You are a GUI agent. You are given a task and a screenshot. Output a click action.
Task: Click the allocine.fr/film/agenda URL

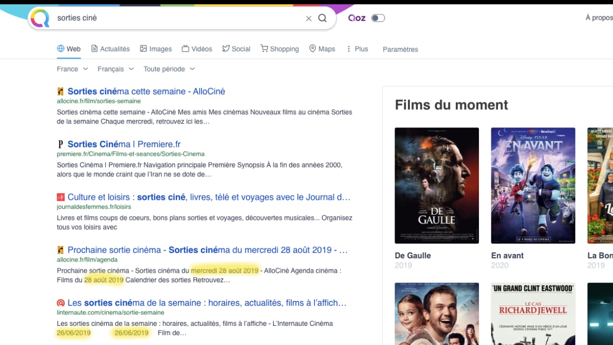(x=87, y=260)
